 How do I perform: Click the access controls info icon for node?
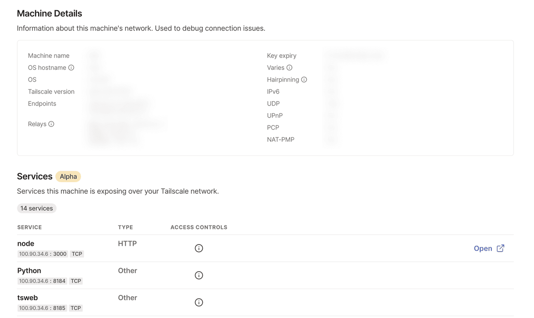click(198, 248)
